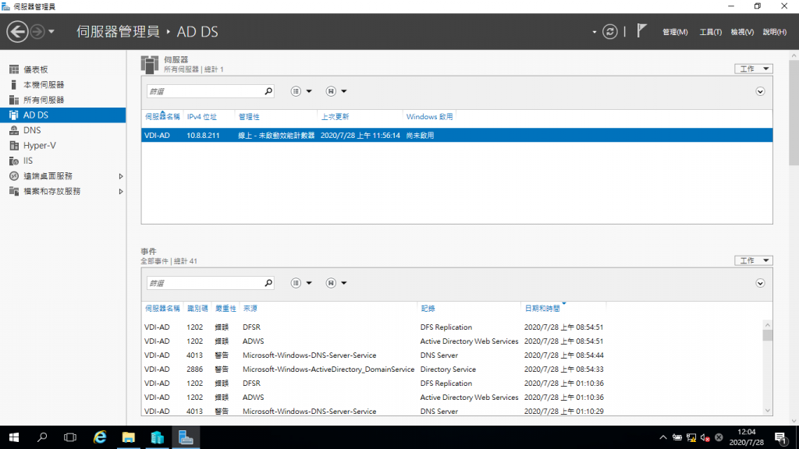This screenshot has height=449, width=799.
Task: Click the 儀表板 icon in the sidebar
Action: click(x=14, y=69)
